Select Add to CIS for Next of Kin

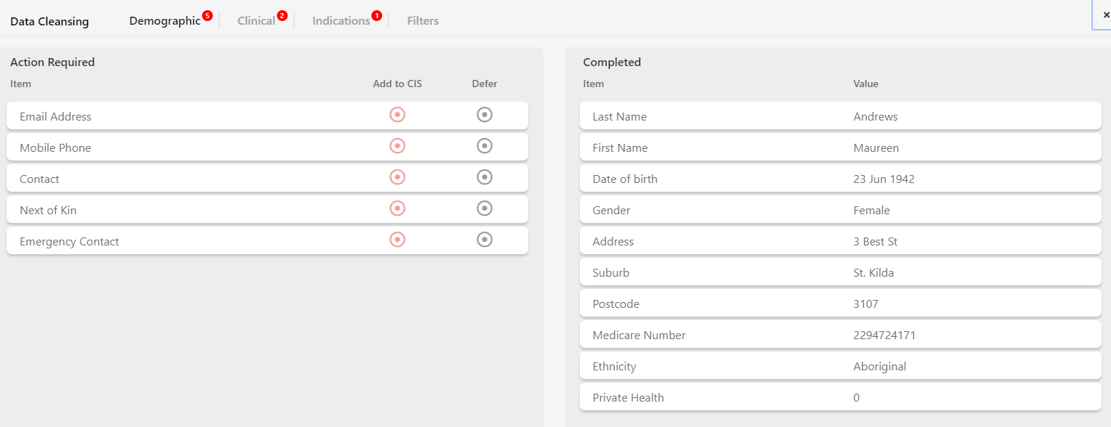[397, 208]
